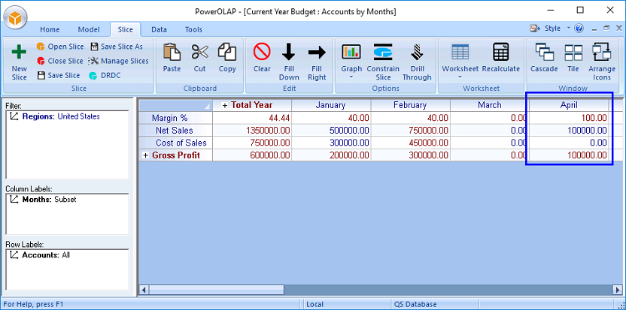Click the horizontal scrollbar left arrow

tap(144, 289)
